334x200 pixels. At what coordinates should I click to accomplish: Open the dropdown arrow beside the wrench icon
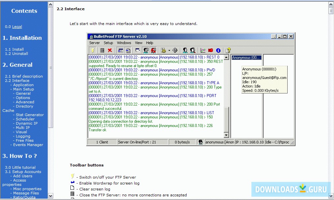click(169, 50)
